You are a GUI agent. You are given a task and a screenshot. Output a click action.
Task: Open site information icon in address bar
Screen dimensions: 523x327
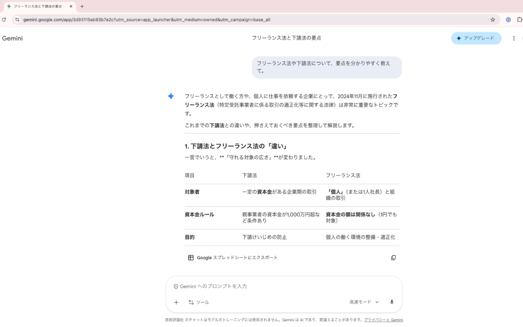[17, 20]
